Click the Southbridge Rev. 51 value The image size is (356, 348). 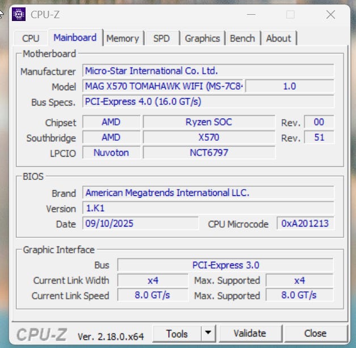319,137
